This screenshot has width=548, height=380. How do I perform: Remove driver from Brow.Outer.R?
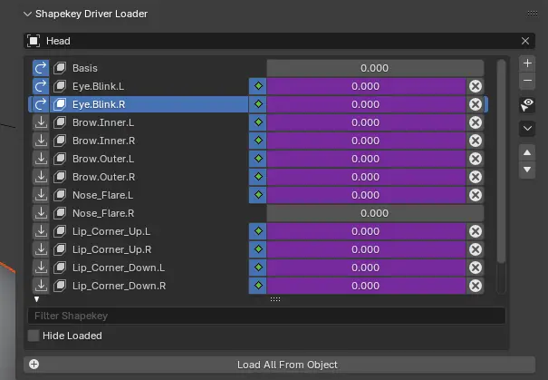[x=476, y=177]
